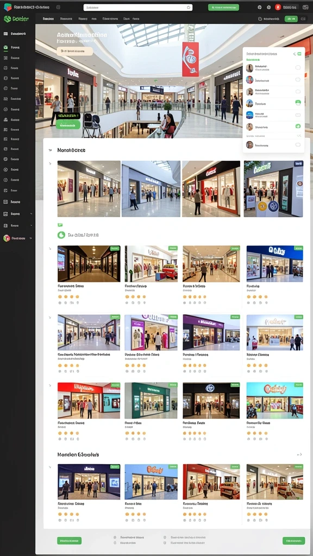Collapse the arrow left of the first section heading

[x=49, y=150]
